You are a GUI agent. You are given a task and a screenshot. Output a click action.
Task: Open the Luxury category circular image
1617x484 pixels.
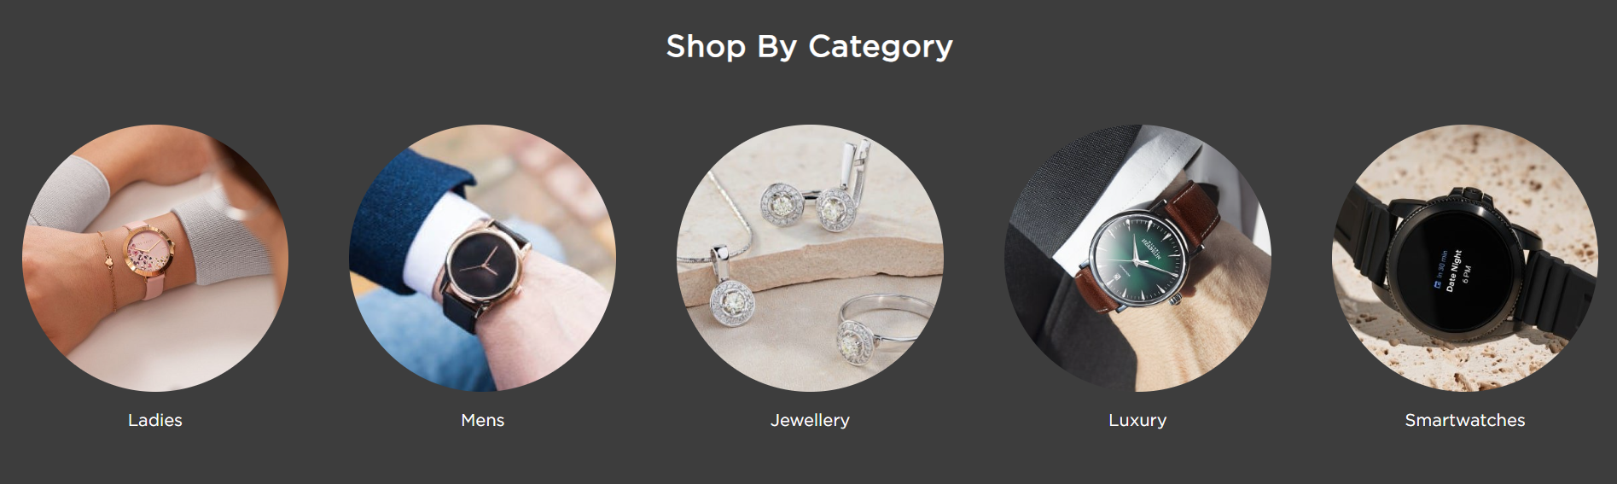1137,258
